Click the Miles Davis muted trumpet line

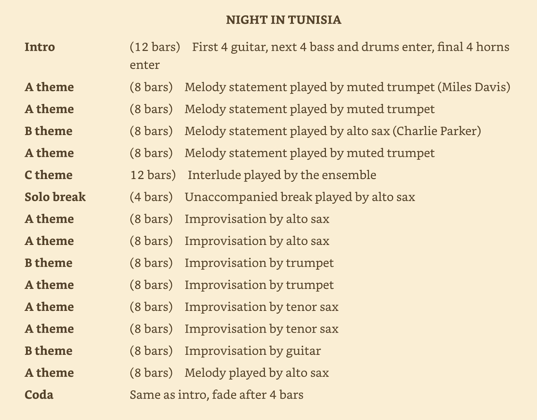point(347,87)
